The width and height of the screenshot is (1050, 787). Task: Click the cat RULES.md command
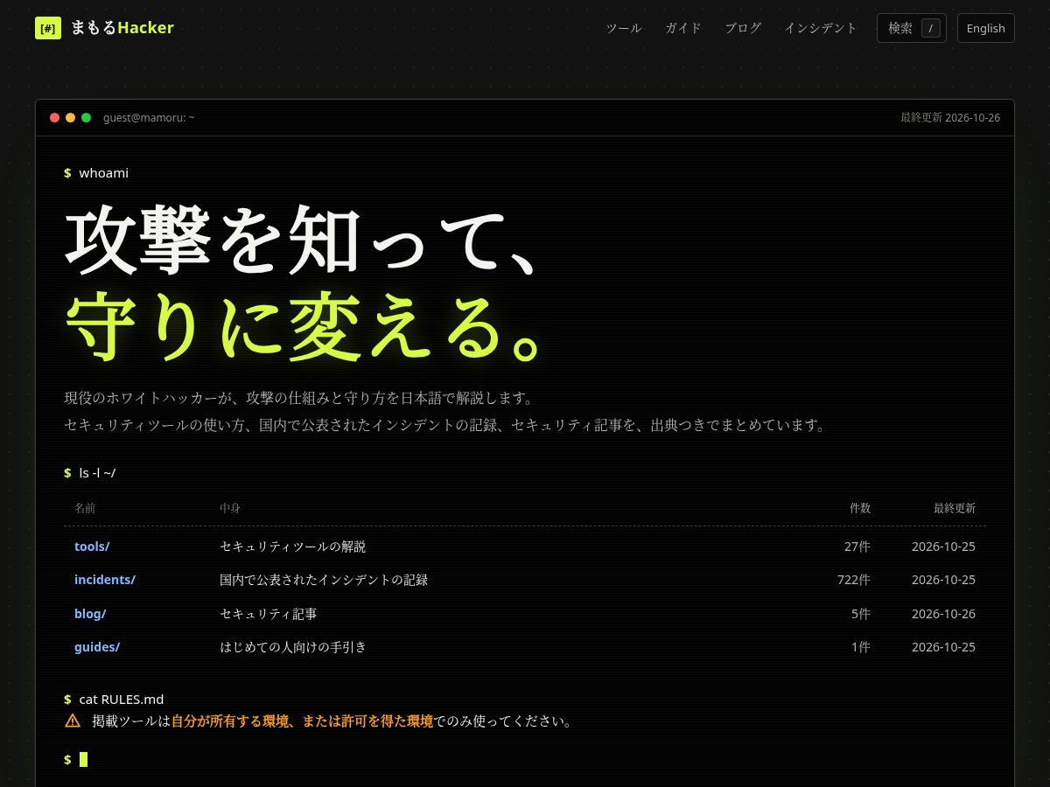114,700
